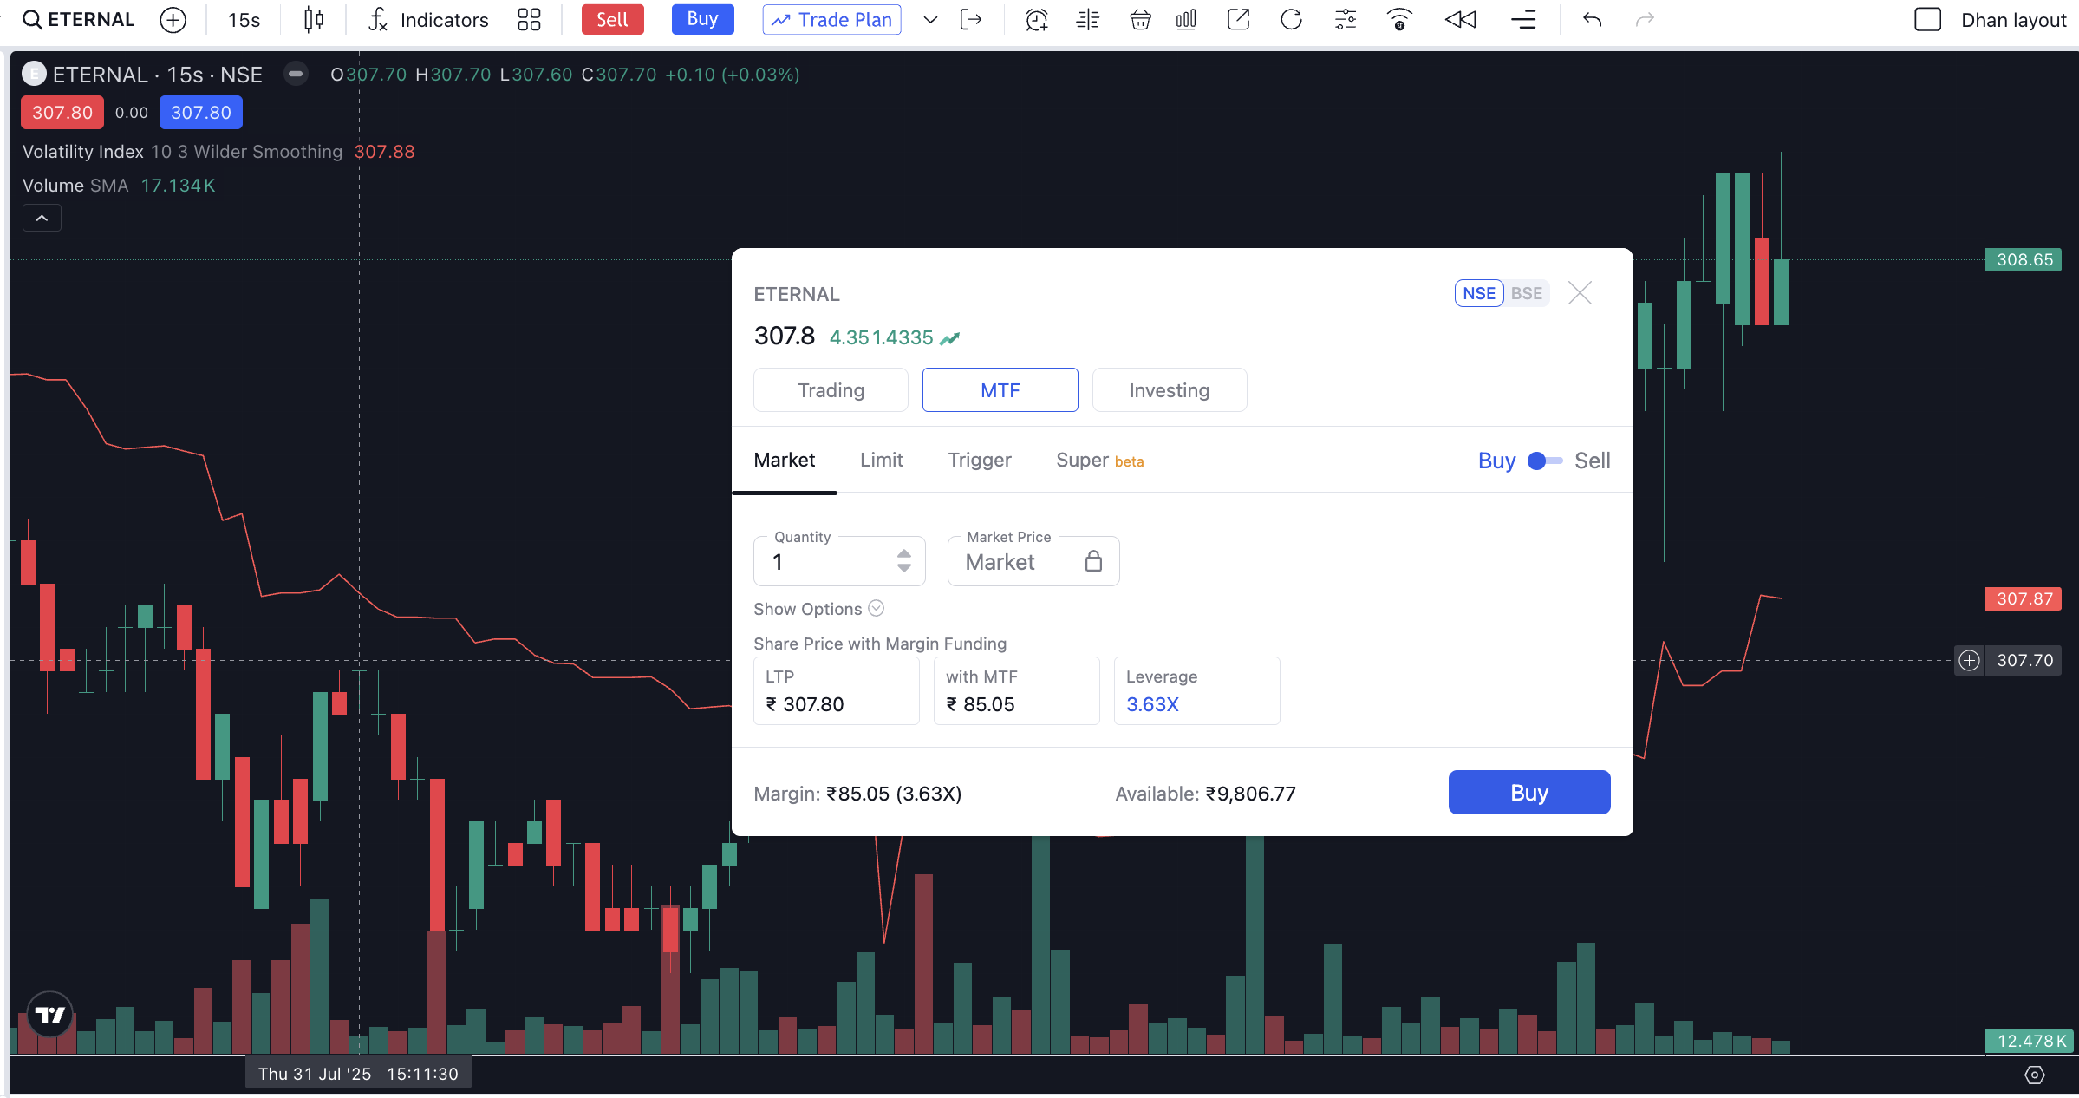The width and height of the screenshot is (2079, 1098).
Task: Select the MTF product type
Action: 1000,390
